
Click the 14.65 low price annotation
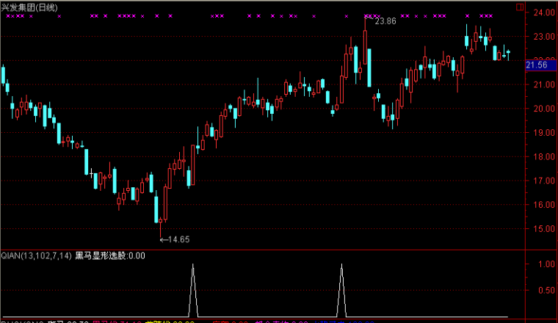(175, 239)
